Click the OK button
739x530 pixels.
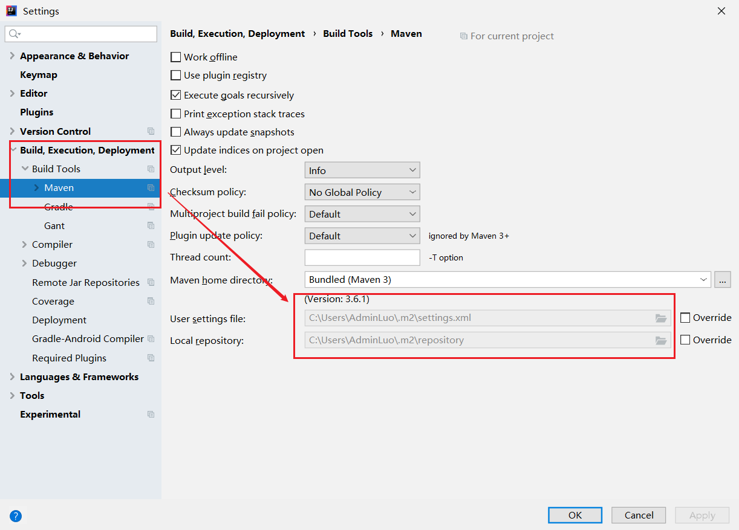(x=575, y=515)
